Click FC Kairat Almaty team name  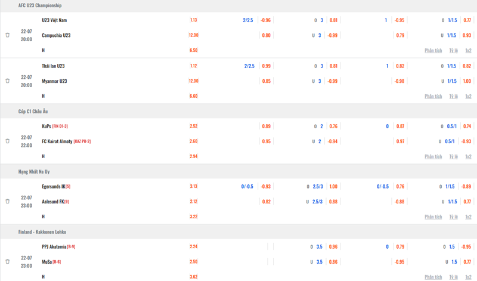57,141
